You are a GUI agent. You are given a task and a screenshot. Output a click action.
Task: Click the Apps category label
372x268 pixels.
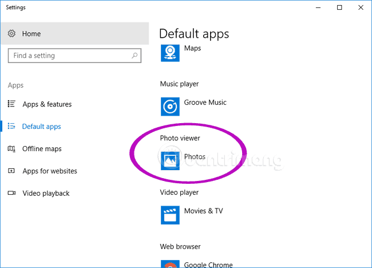[15, 85]
